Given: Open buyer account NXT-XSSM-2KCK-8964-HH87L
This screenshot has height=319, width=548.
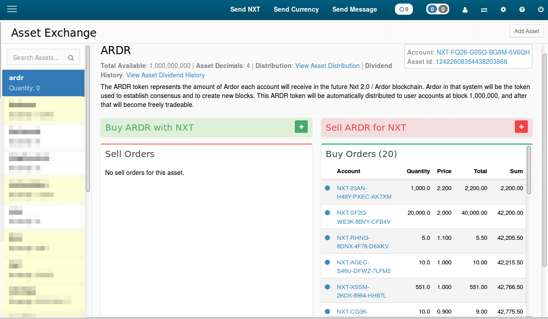Looking at the screenshot, I should pyautogui.click(x=361, y=291).
